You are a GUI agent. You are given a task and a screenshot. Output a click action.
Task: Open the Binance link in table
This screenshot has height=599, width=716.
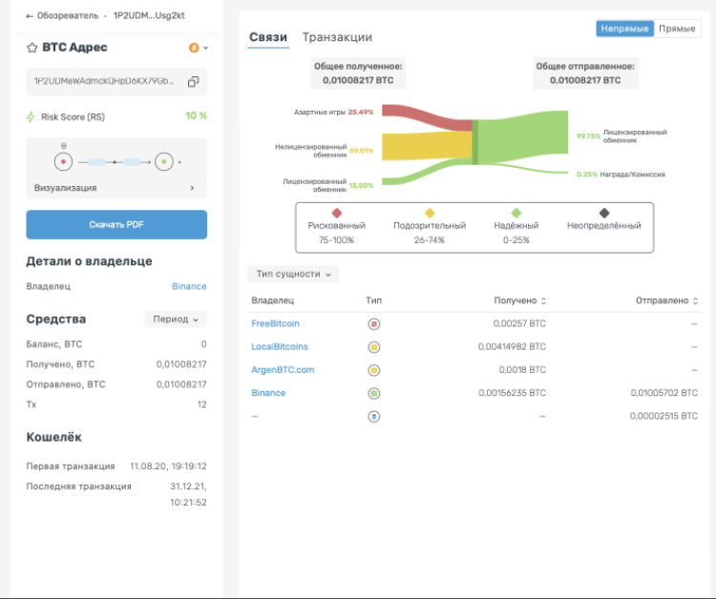pos(268,393)
